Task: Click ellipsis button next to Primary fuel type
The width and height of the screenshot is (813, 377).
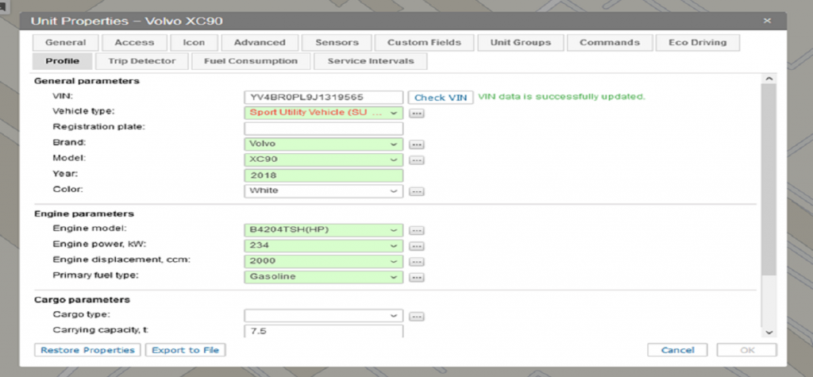Action: (418, 277)
